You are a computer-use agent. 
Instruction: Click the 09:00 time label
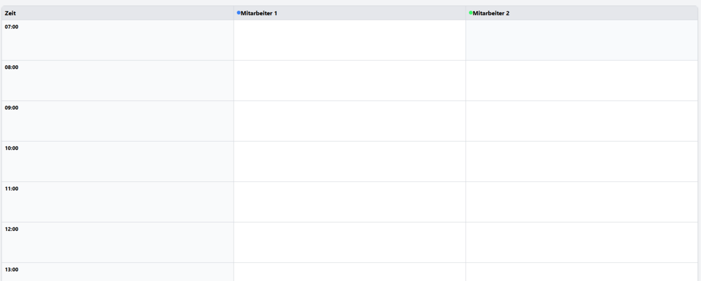coord(12,108)
